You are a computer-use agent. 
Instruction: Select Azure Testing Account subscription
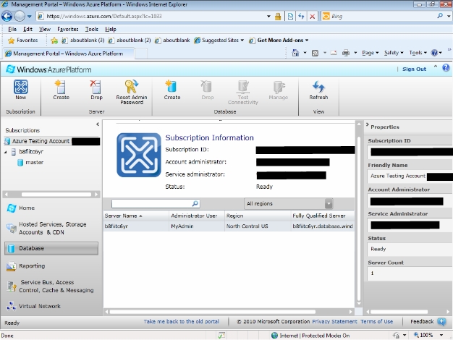click(x=41, y=141)
